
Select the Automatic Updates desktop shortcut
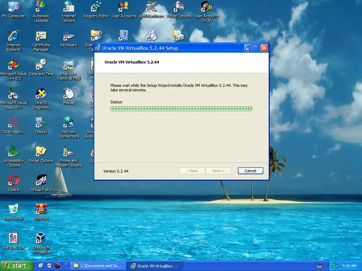tap(41, 12)
